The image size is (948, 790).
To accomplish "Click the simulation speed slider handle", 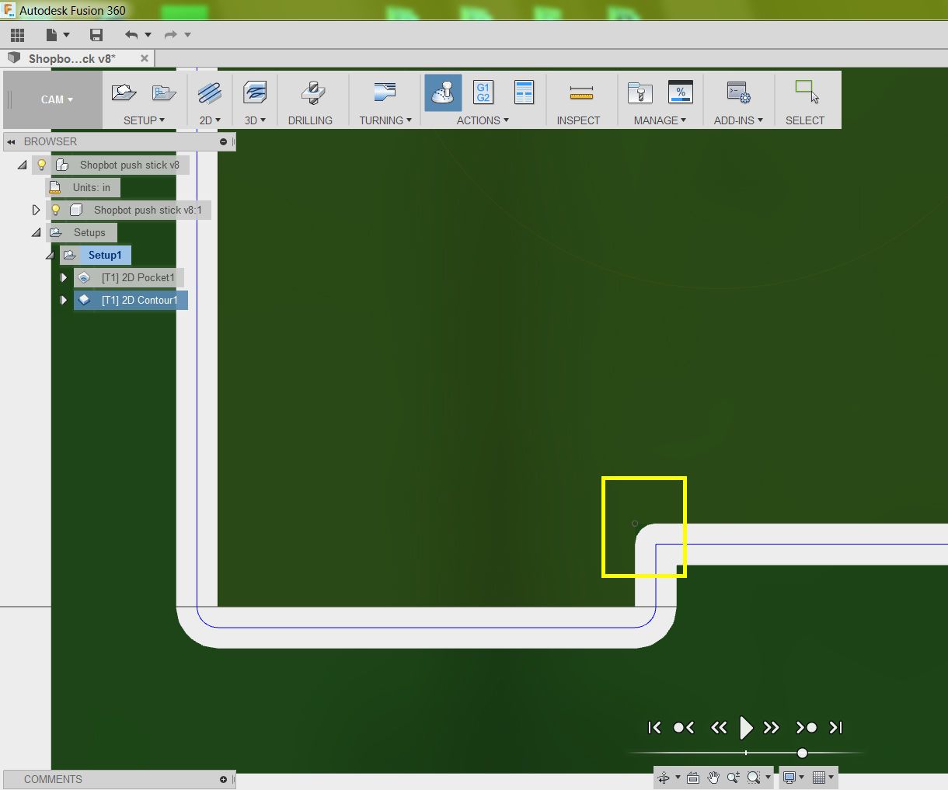I will click(x=802, y=753).
